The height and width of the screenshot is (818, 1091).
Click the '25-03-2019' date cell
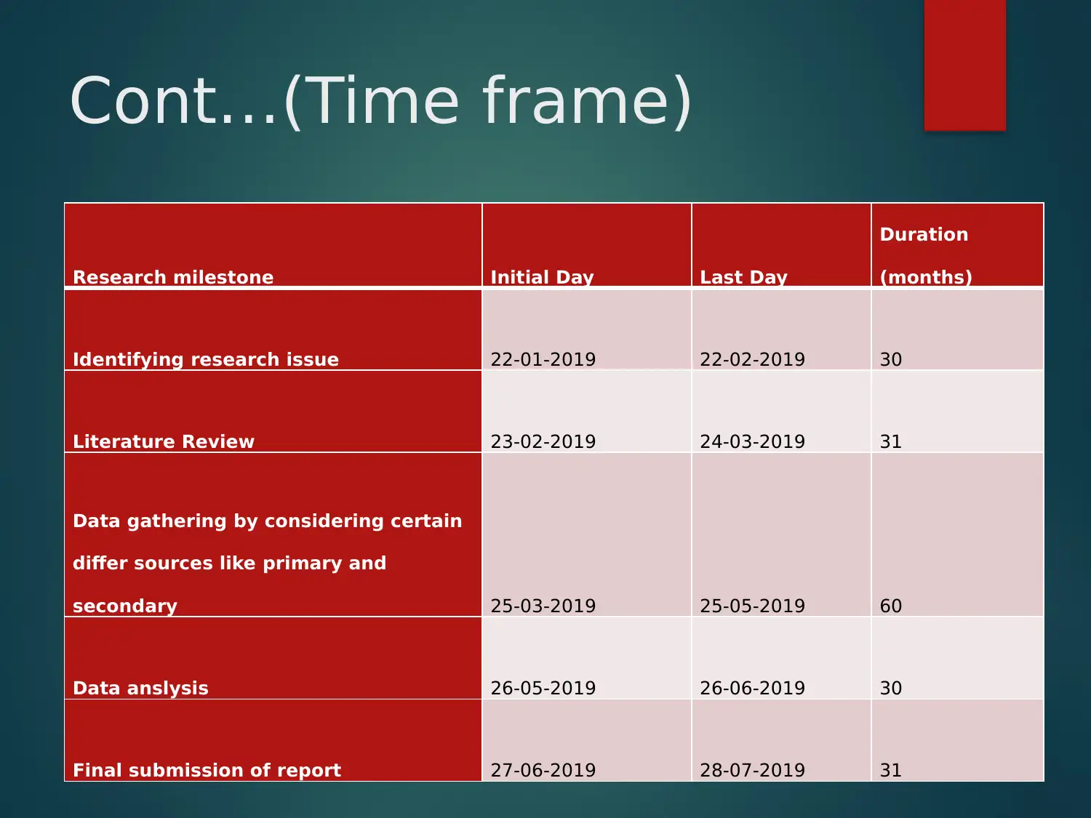coord(587,535)
